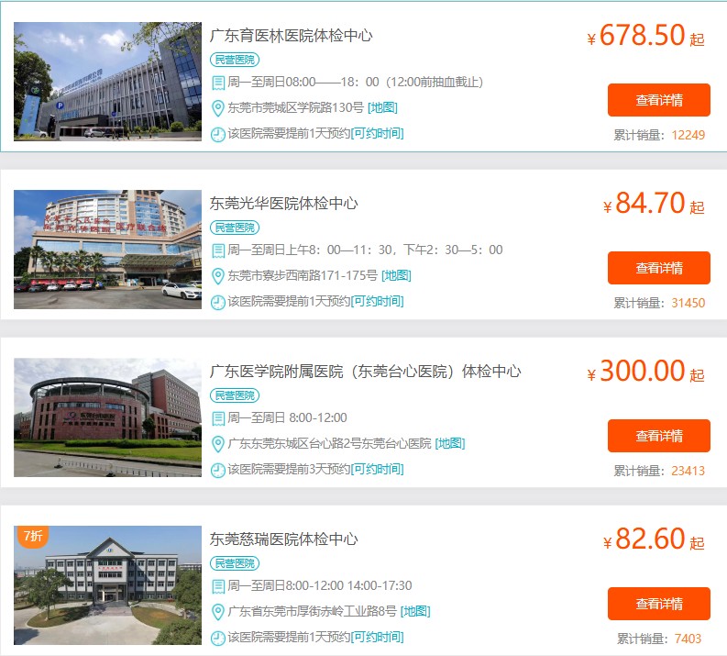
Task: Click the clock icon in 东莞慈瑞医院 listing
Action: 218,639
